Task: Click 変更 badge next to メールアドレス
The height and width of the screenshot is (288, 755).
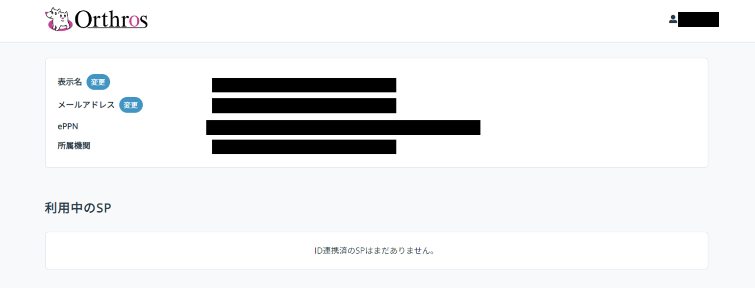Action: pyautogui.click(x=131, y=105)
